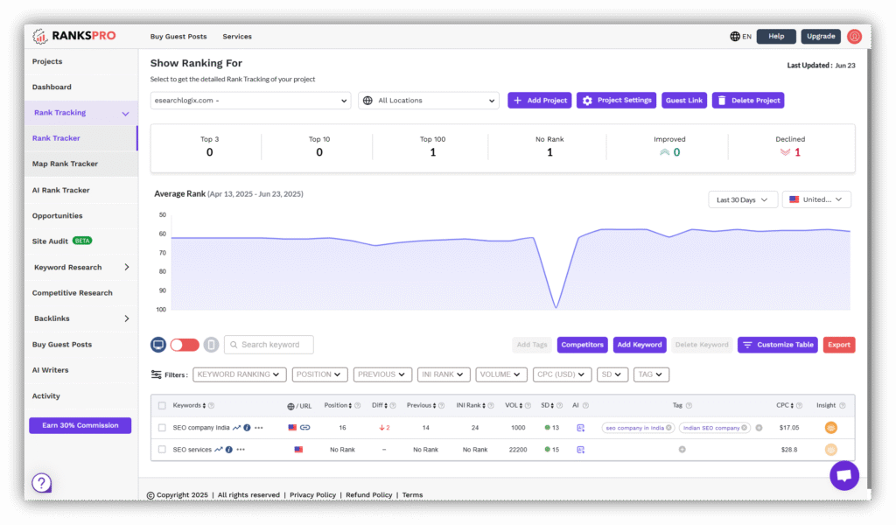896x525 pixels.
Task: Add tag plus icon in SEO services row
Action: click(682, 450)
